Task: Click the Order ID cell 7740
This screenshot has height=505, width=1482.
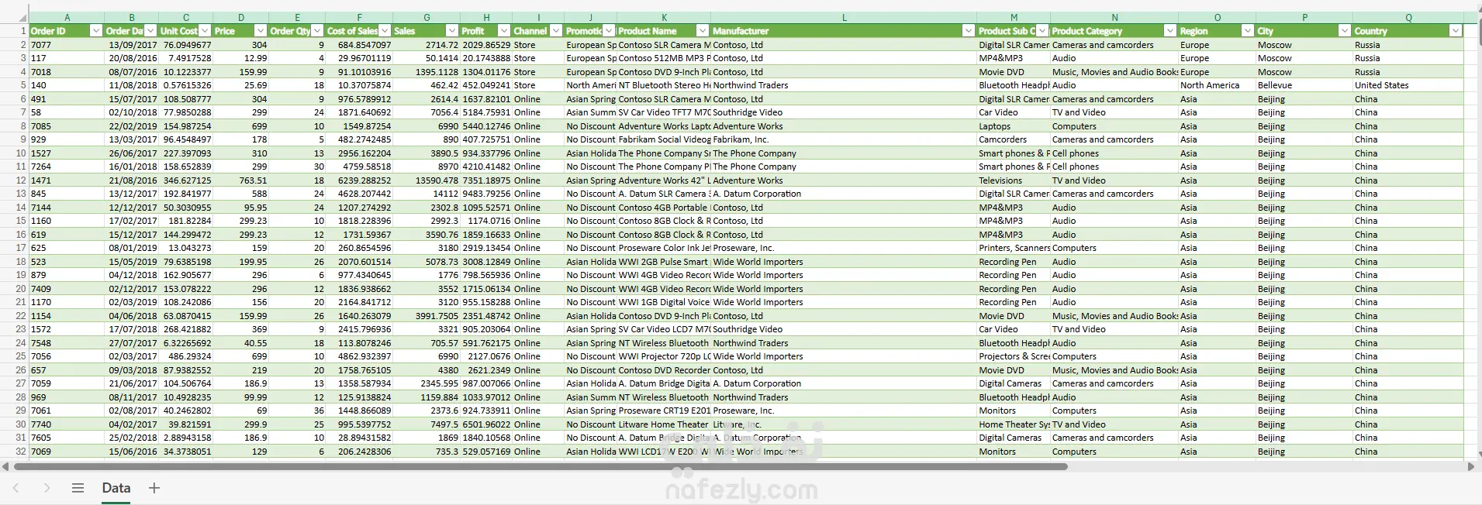Action: (67, 424)
